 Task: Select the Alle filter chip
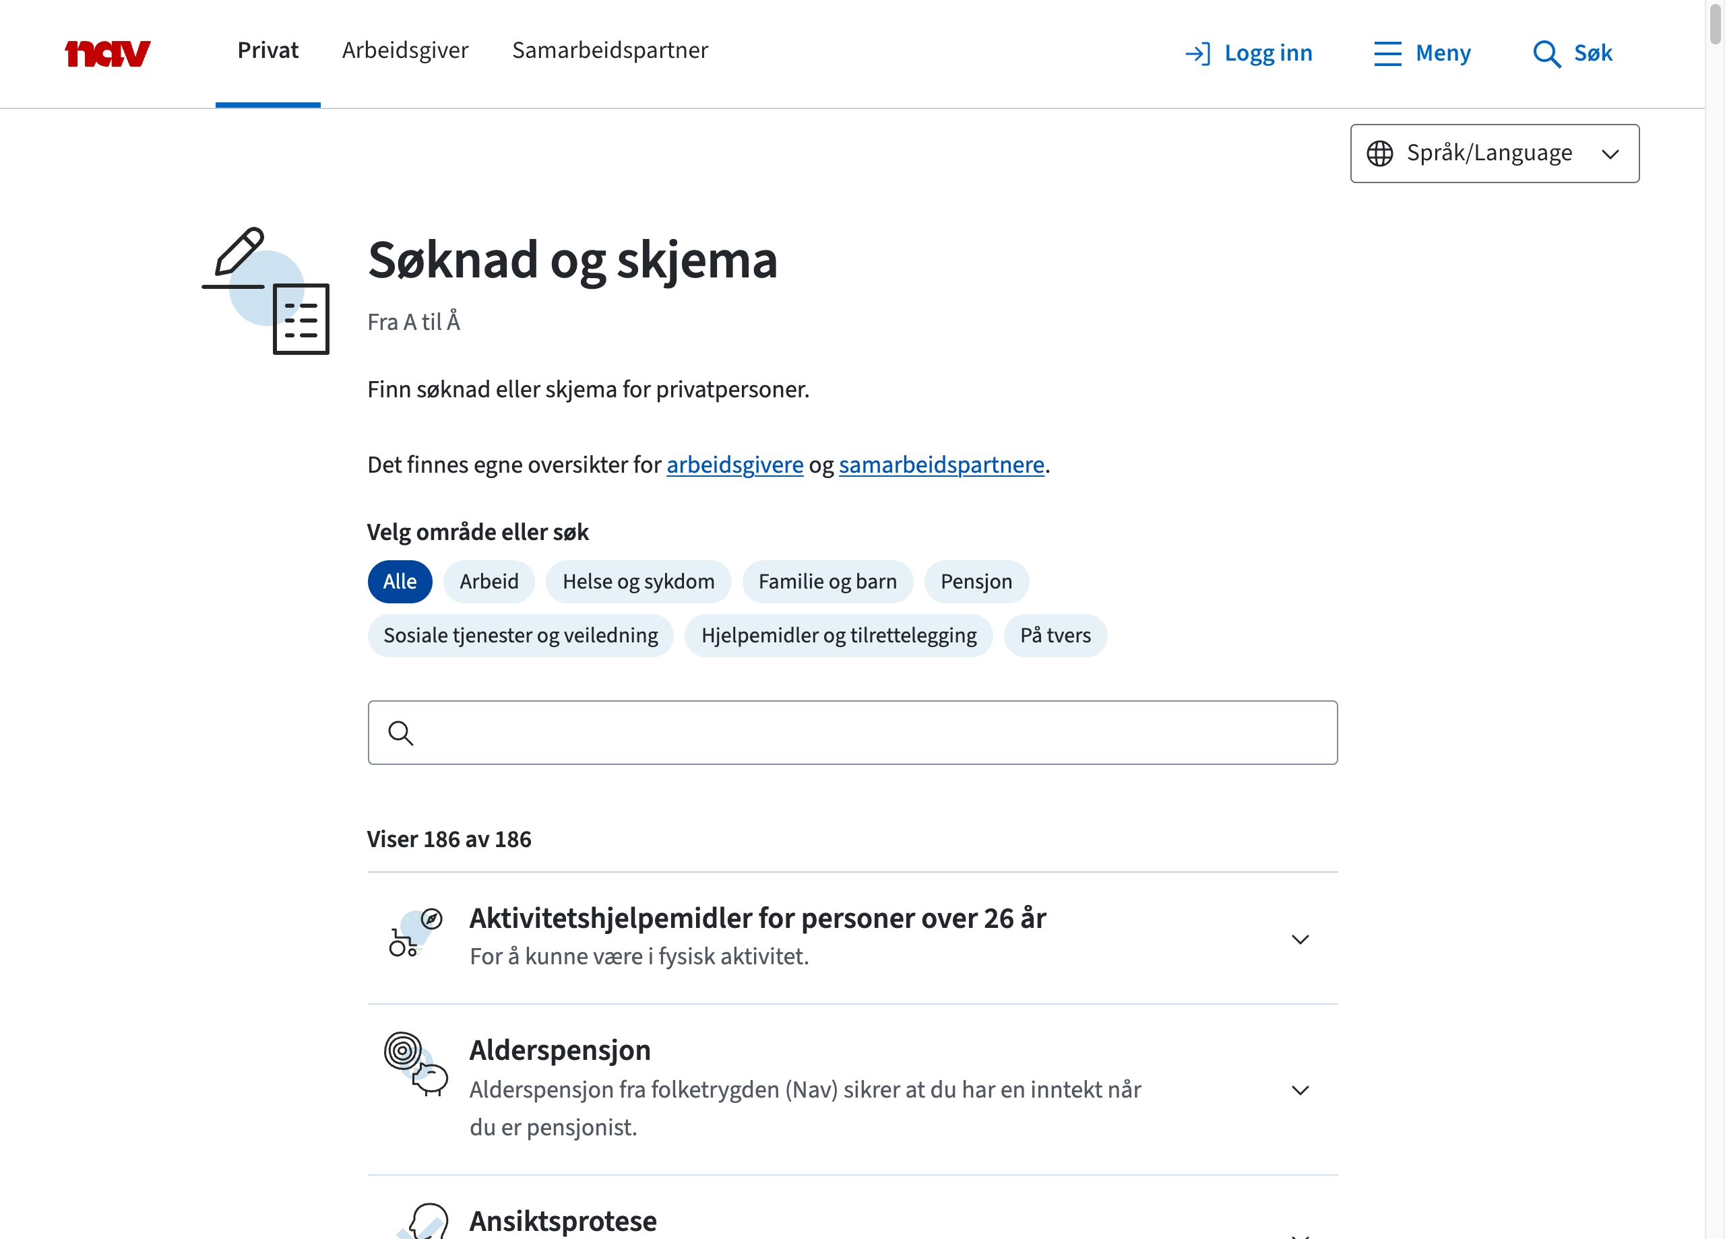tap(400, 582)
